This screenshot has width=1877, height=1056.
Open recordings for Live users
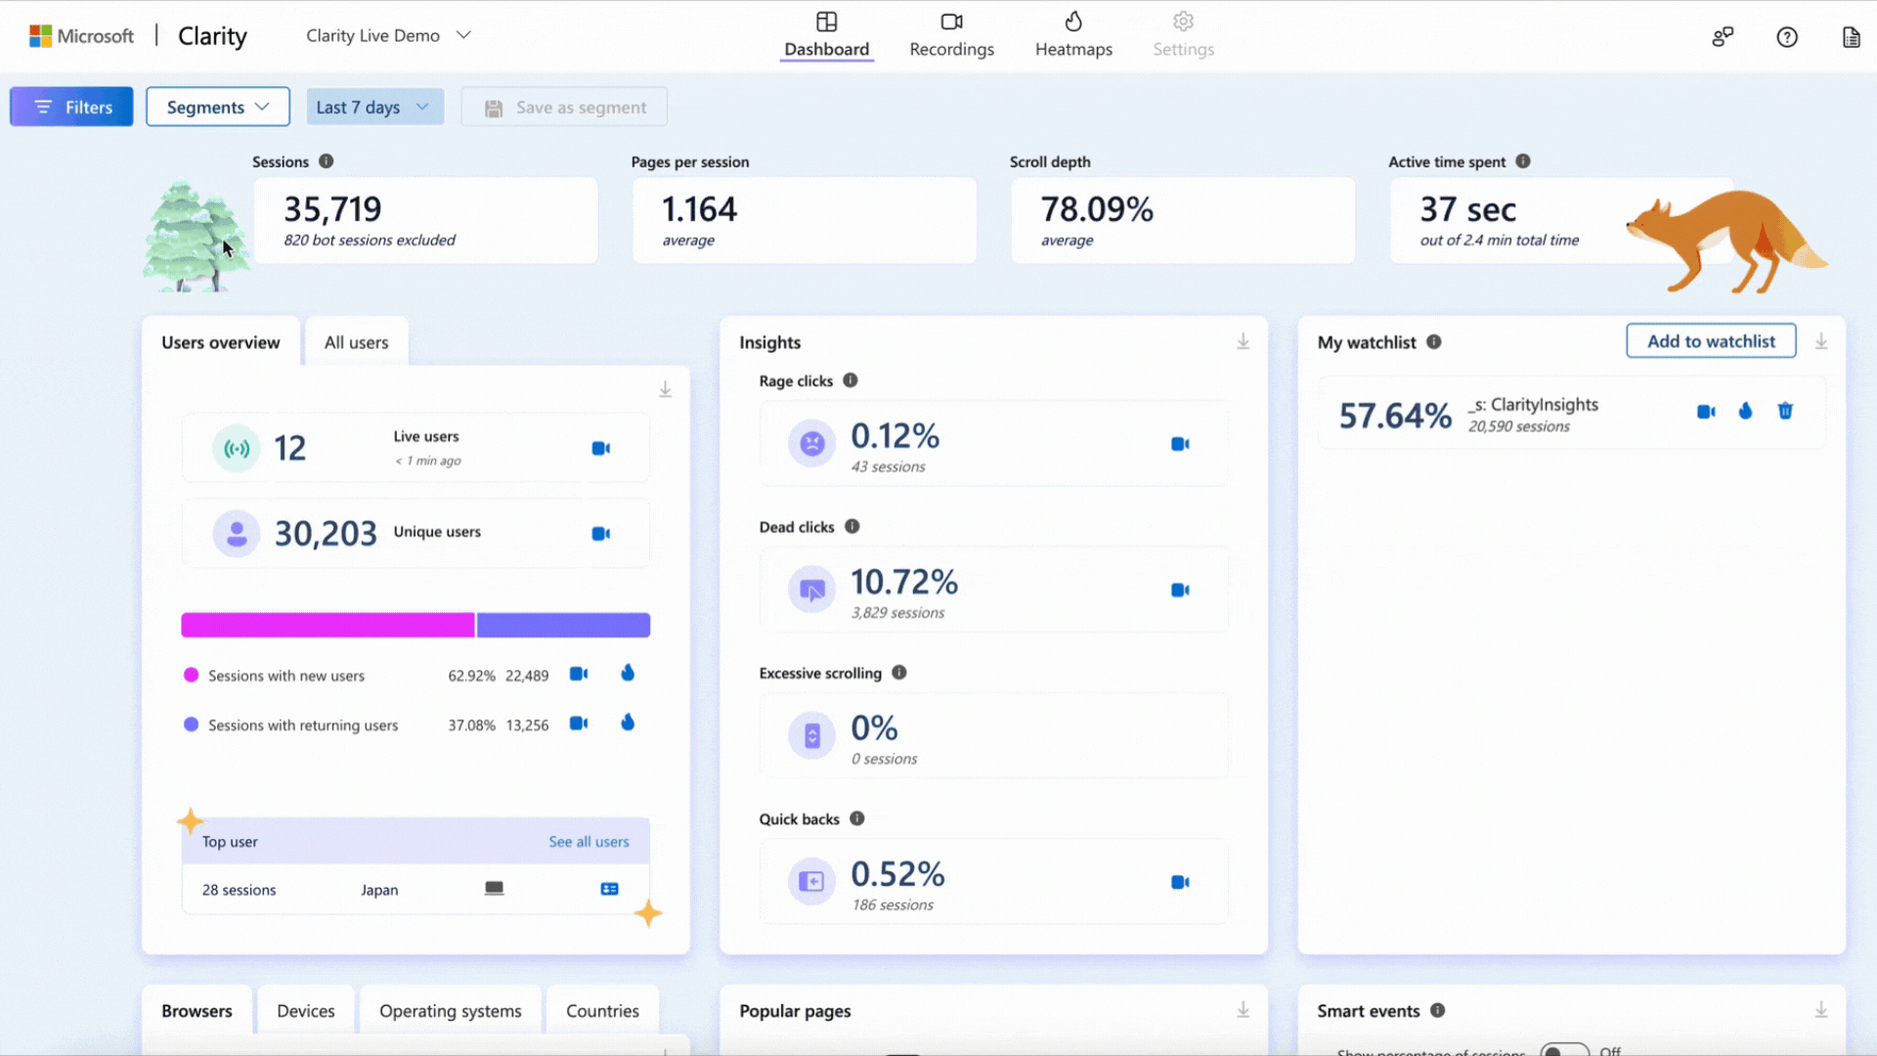pos(601,448)
